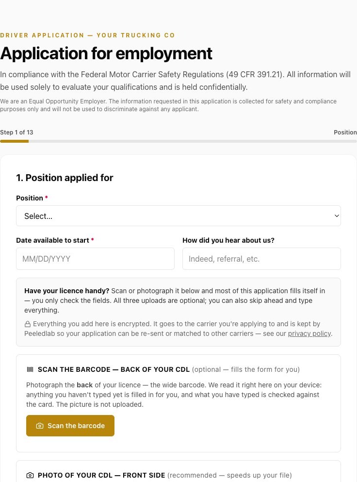Click the Position step label on the right
Image resolution: width=357 pixels, height=482 pixels.
[345, 132]
